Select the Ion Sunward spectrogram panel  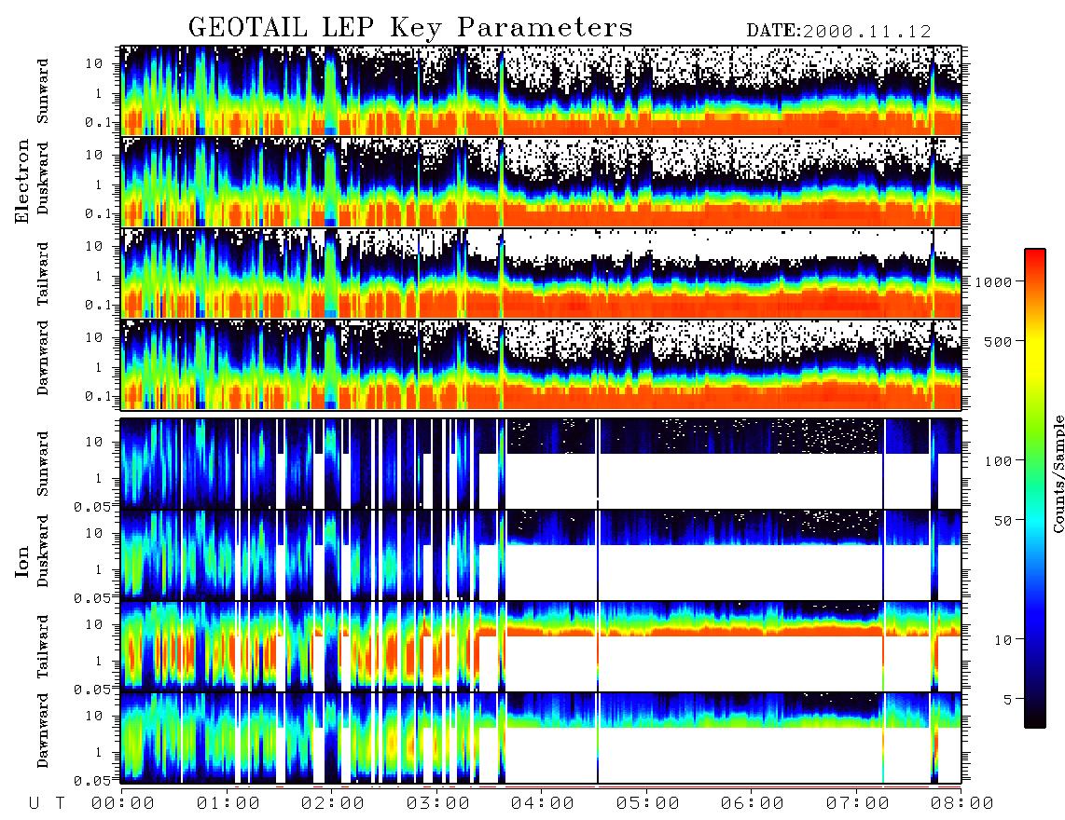click(x=541, y=464)
